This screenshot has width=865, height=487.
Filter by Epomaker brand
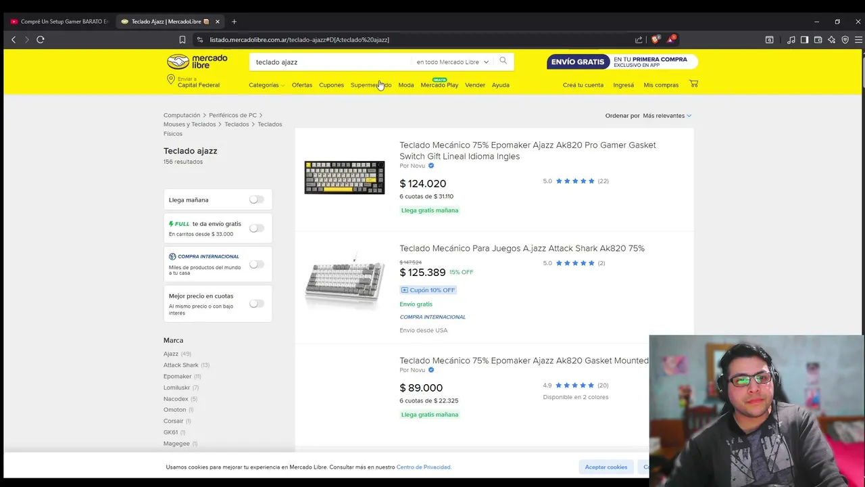coord(178,376)
